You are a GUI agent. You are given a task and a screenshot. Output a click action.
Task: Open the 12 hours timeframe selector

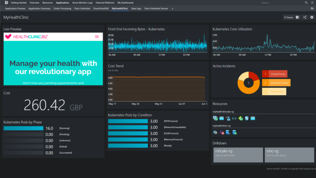tap(288, 17)
